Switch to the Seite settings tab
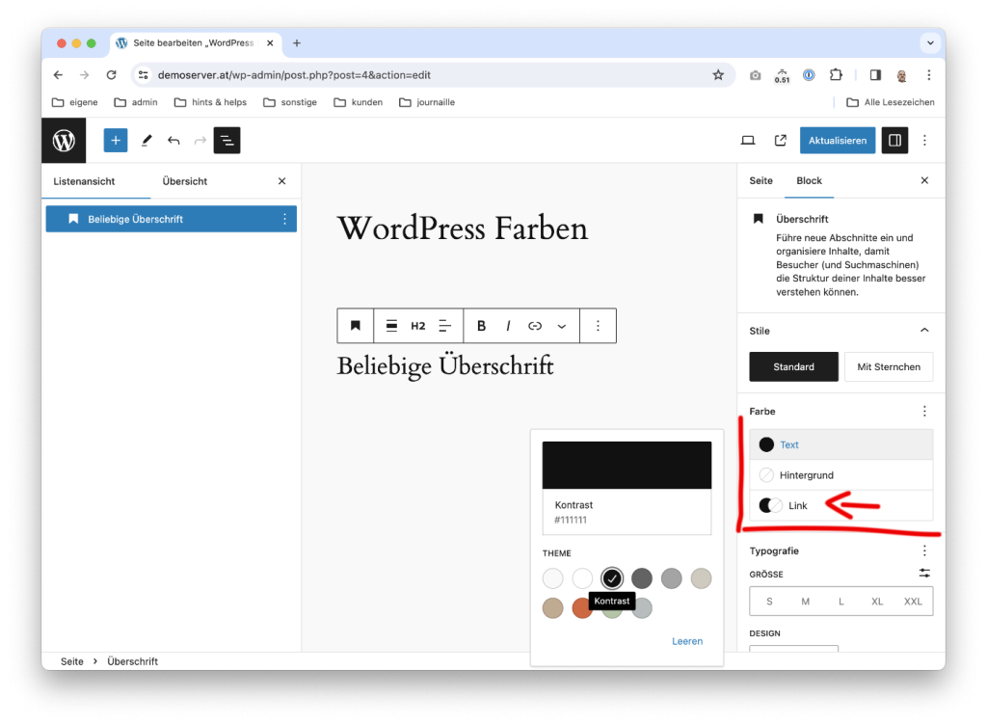Image resolution: width=987 pixels, height=725 pixels. pos(761,180)
